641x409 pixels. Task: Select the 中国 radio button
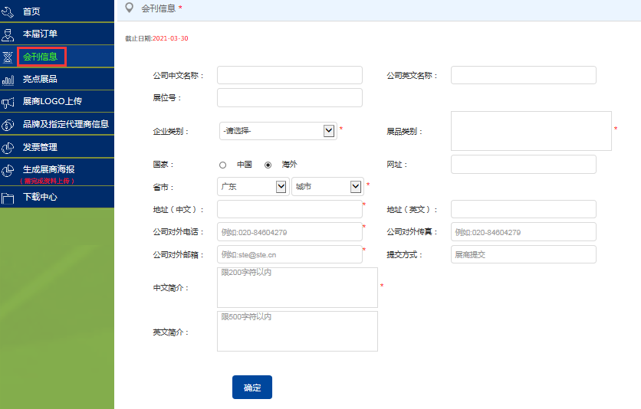click(x=223, y=165)
